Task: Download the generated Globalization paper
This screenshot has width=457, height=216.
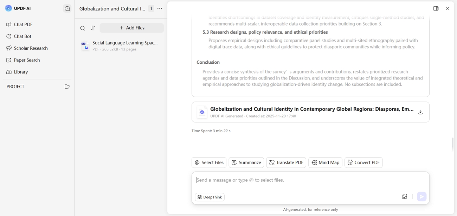Action: click(x=420, y=112)
